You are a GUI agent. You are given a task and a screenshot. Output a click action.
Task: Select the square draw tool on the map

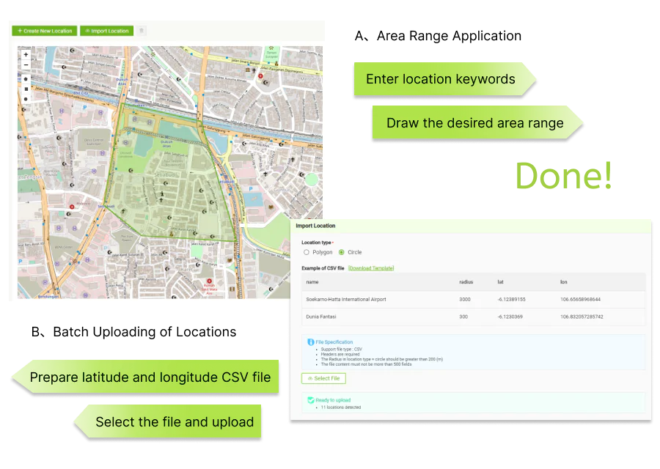click(26, 89)
